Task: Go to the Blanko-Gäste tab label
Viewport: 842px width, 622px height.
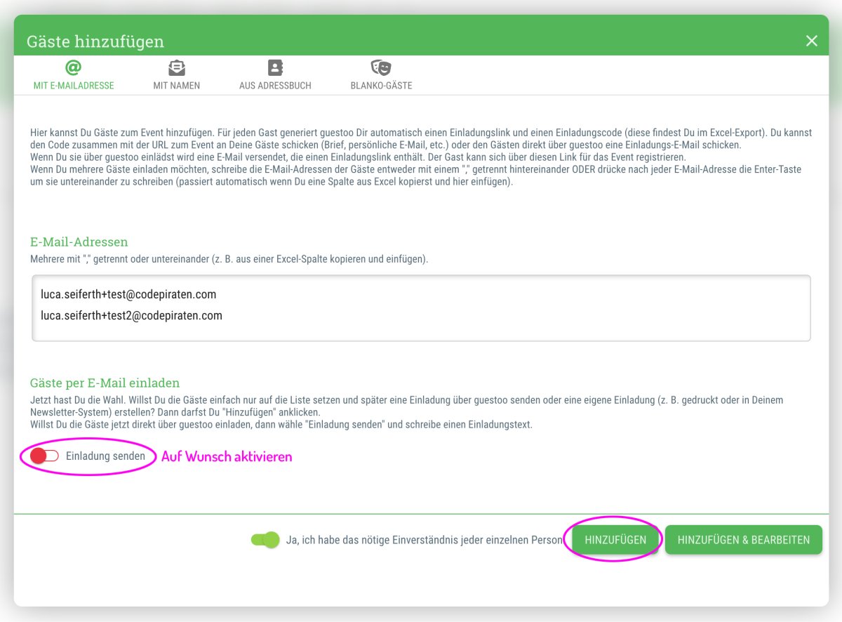Action: [381, 86]
